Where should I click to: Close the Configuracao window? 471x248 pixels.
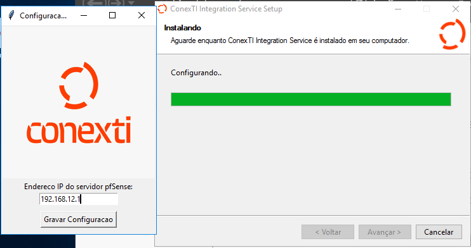[x=142, y=15]
